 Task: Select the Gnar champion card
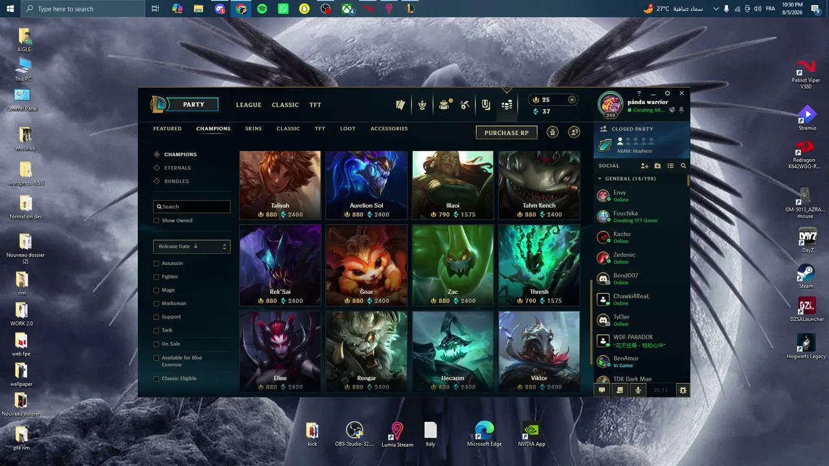tap(366, 265)
